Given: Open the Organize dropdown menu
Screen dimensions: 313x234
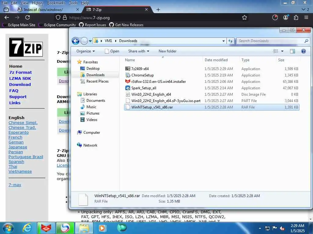Looking at the screenshot, I should point(86,51).
